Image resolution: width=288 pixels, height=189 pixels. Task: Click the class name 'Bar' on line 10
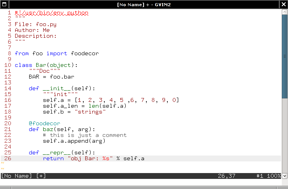tap(41, 65)
